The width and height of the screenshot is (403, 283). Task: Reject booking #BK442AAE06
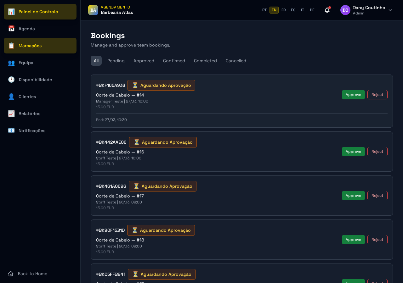377,152
